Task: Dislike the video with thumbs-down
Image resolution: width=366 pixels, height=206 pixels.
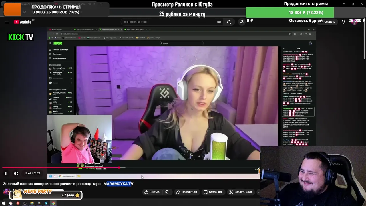Action: point(167,192)
